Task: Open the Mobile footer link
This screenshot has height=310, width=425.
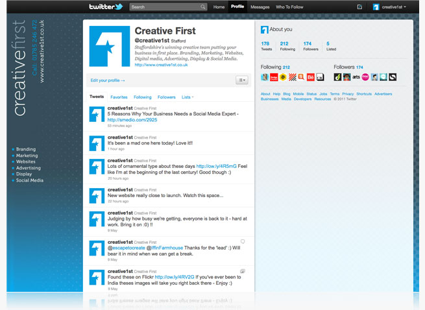Action: pyautogui.click(x=298, y=94)
